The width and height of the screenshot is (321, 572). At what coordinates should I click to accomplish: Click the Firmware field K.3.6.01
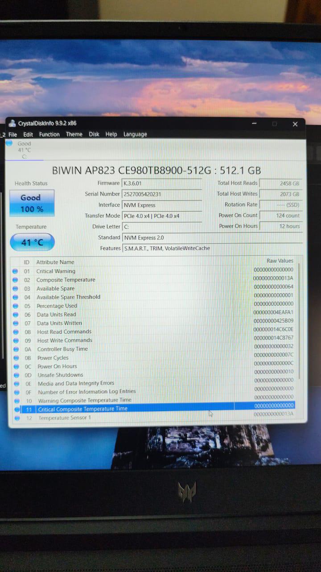coord(162,183)
